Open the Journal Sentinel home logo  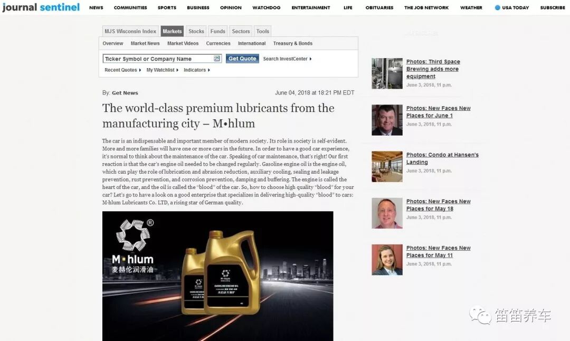(41, 7)
